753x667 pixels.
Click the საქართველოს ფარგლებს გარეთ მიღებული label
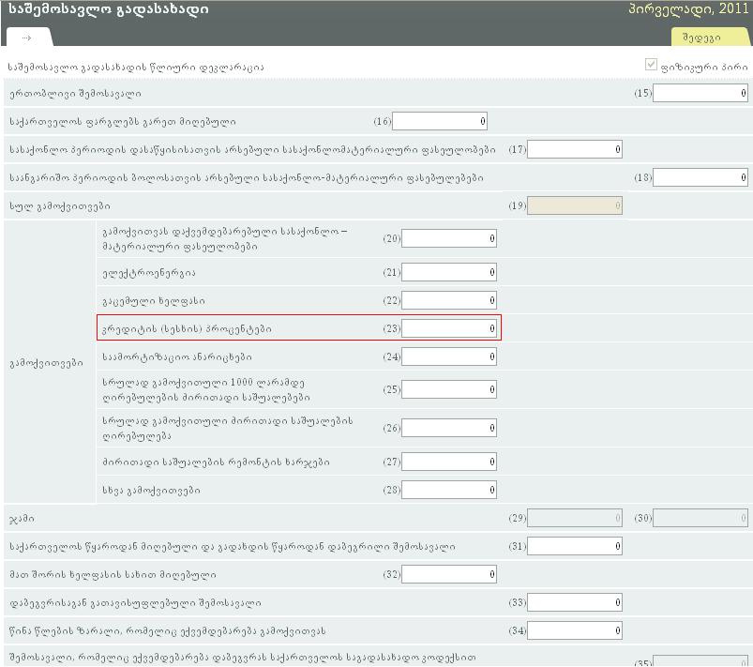[123, 122]
